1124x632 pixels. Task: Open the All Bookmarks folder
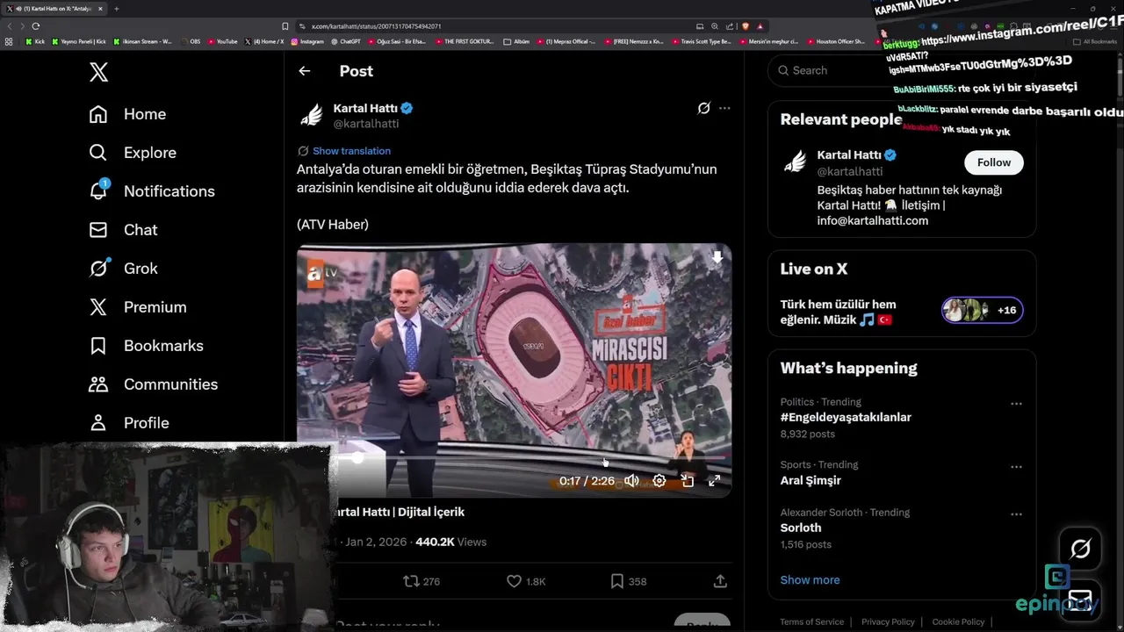[1096, 41]
